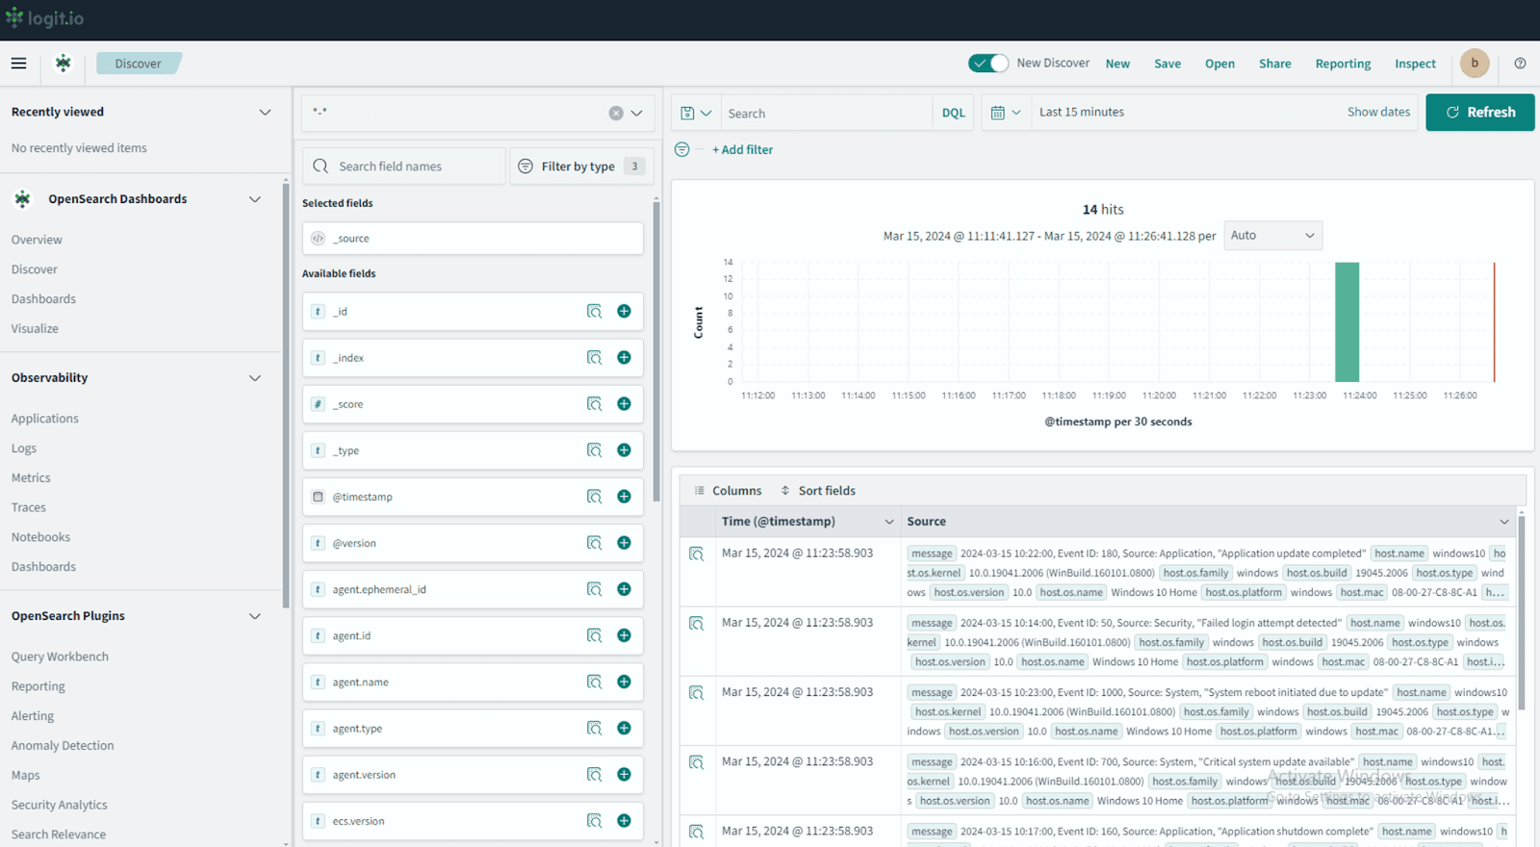Add the @timestamp field to table

pyautogui.click(x=624, y=497)
